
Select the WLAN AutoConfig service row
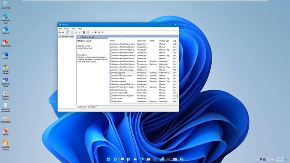143,93
